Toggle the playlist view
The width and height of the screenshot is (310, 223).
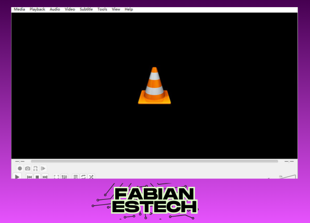(75, 177)
